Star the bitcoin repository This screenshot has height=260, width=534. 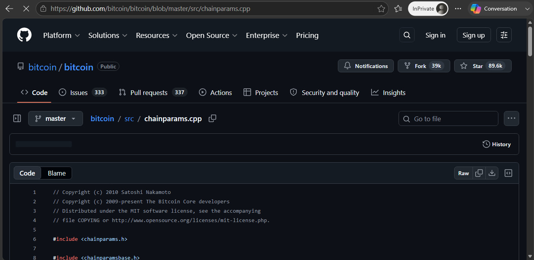[x=483, y=66]
